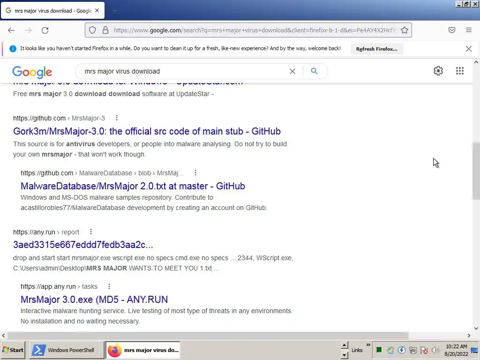The height and width of the screenshot is (360, 480).
Task: Reload page with Firefox refresh icon
Action: click(x=45, y=30)
